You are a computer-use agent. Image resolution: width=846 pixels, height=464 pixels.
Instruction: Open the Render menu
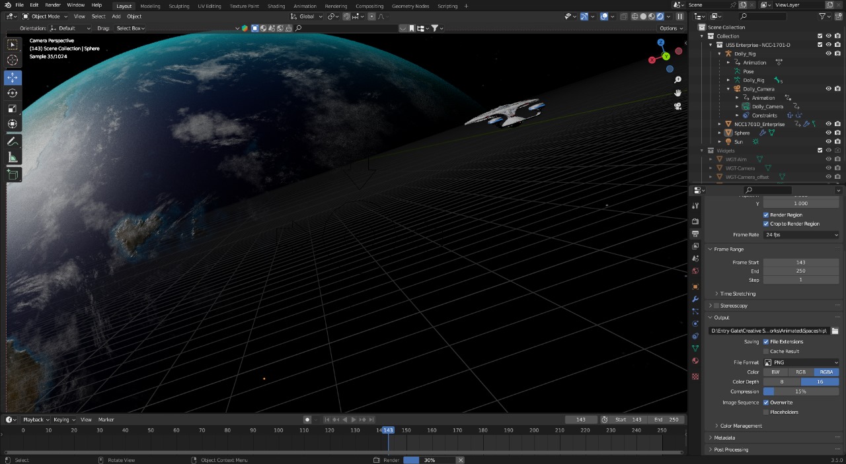53,5
